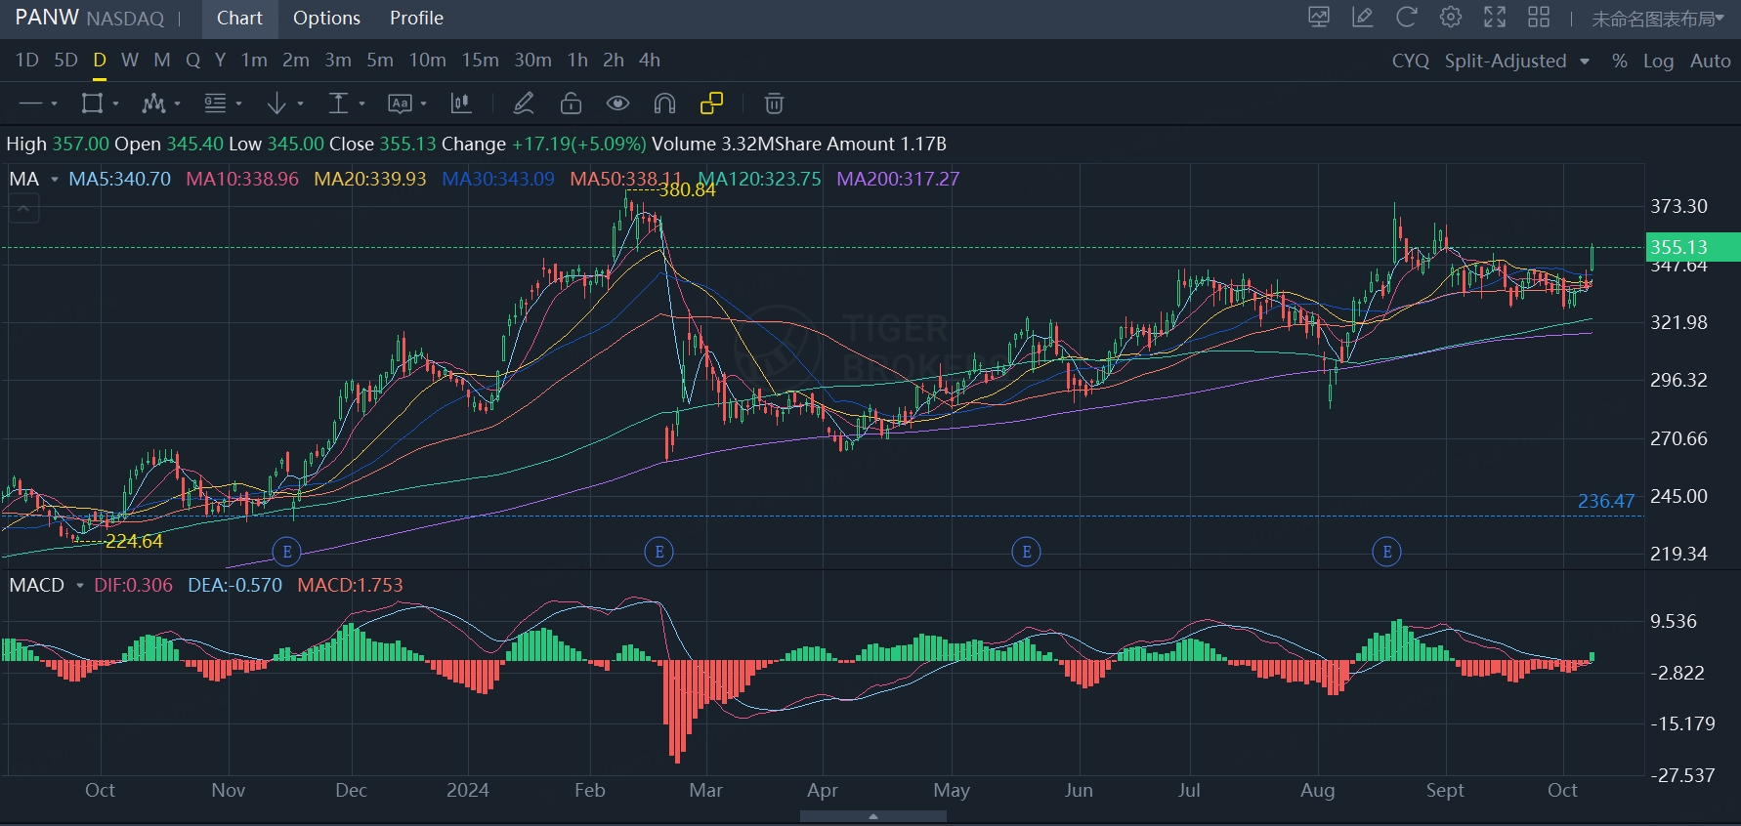The height and width of the screenshot is (826, 1741).
Task: Select the rectangle shape tool
Action: (92, 103)
